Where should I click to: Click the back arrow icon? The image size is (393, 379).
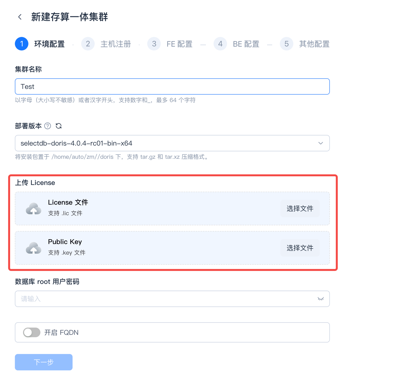click(20, 17)
